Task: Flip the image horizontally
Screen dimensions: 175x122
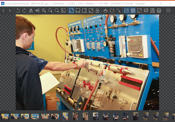Action: [31, 11]
